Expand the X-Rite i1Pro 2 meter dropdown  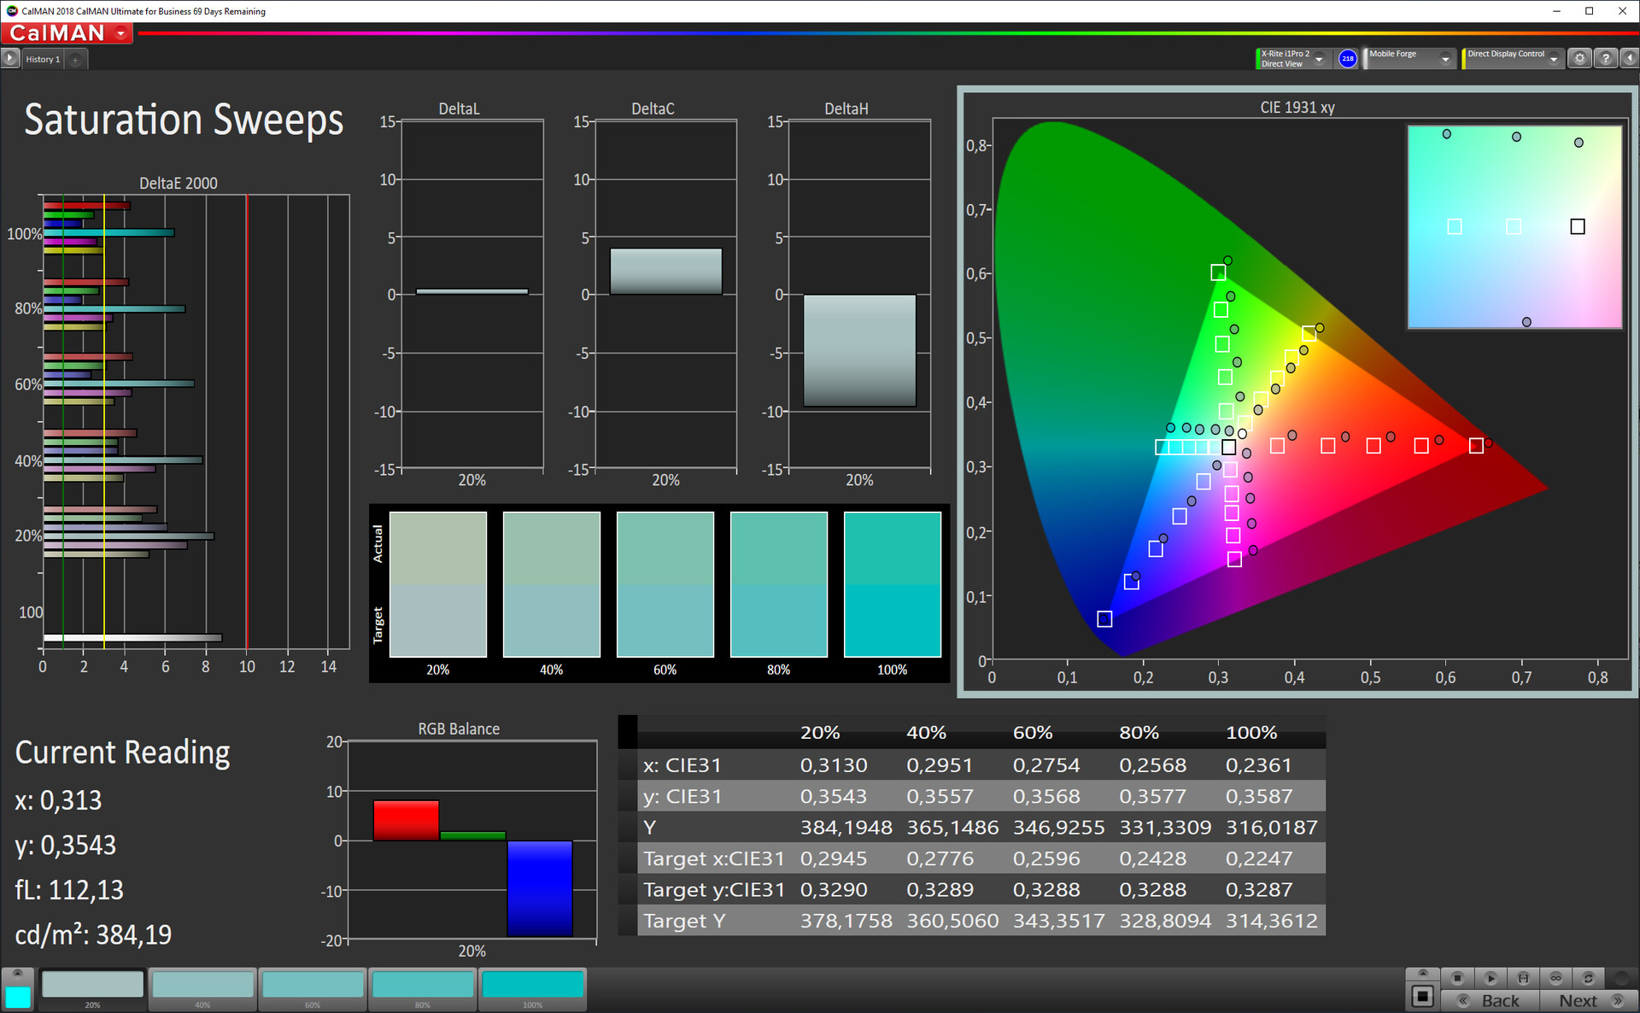[1319, 59]
